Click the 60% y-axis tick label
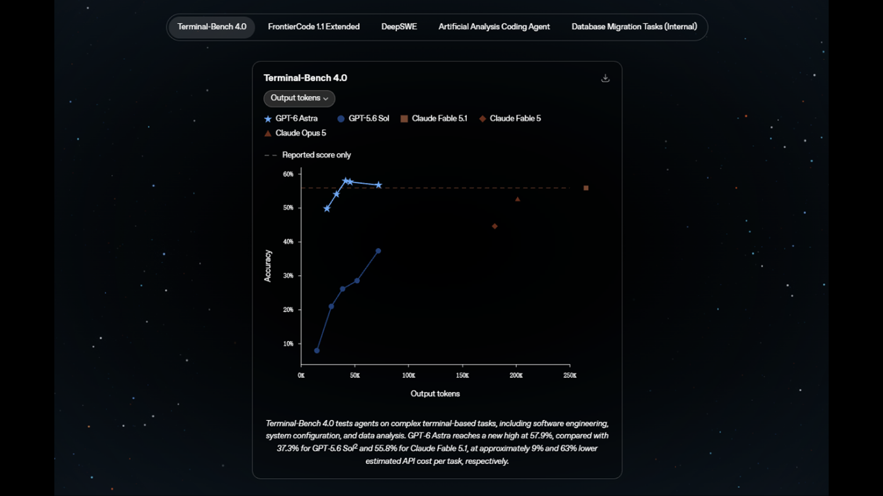The width and height of the screenshot is (883, 496). (x=288, y=174)
